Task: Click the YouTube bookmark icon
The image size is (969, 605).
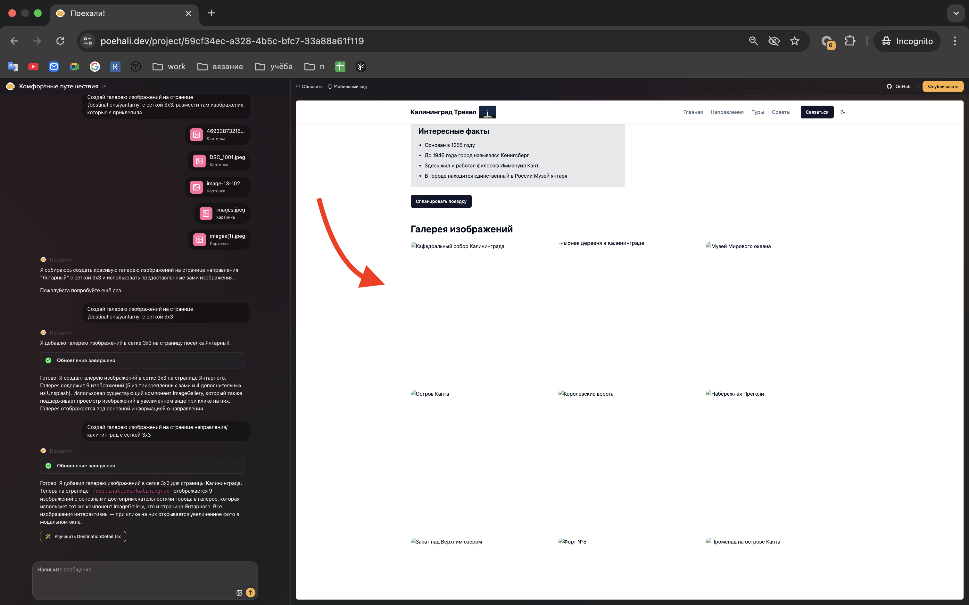Action: pos(33,67)
